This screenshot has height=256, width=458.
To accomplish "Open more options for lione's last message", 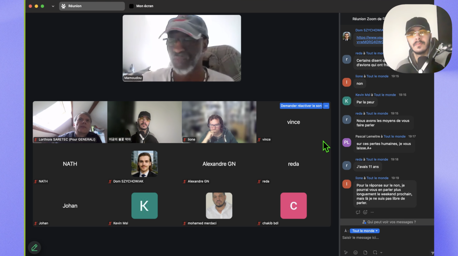I will [372, 212].
